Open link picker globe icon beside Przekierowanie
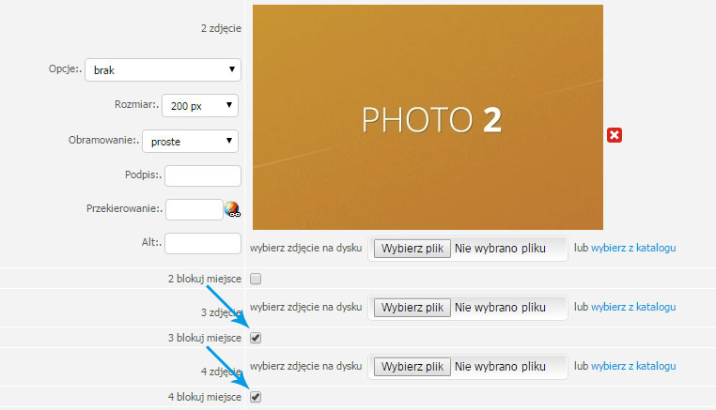 232,209
